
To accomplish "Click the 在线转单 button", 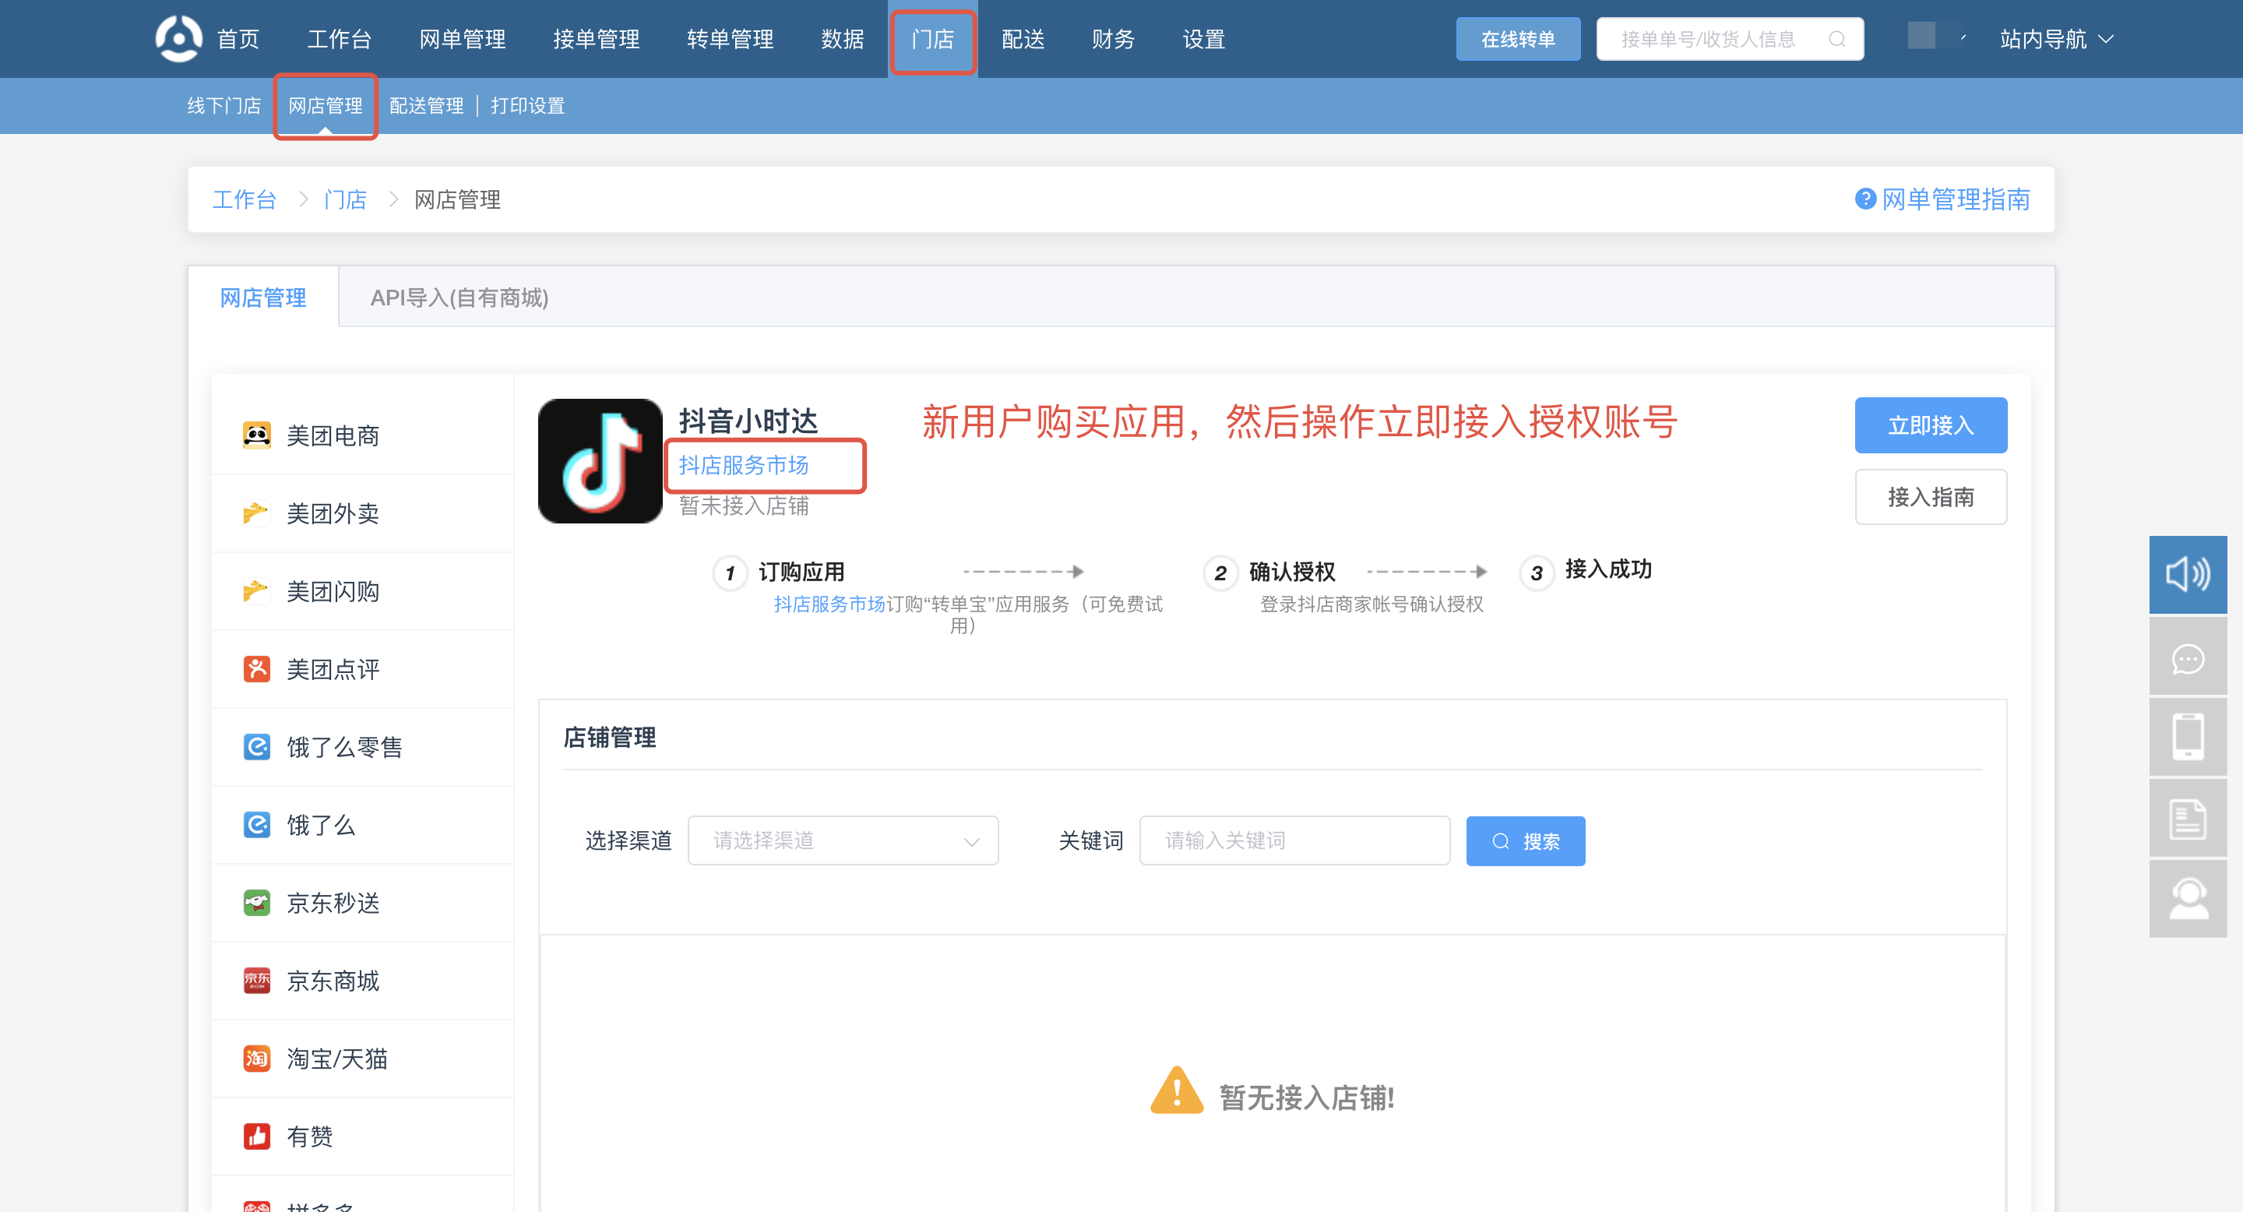I will point(1519,39).
